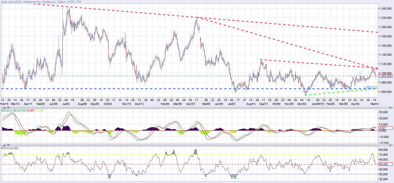Click the blue 1.065,927 support level label
The width and height of the screenshot is (394, 183).
click(x=370, y=87)
